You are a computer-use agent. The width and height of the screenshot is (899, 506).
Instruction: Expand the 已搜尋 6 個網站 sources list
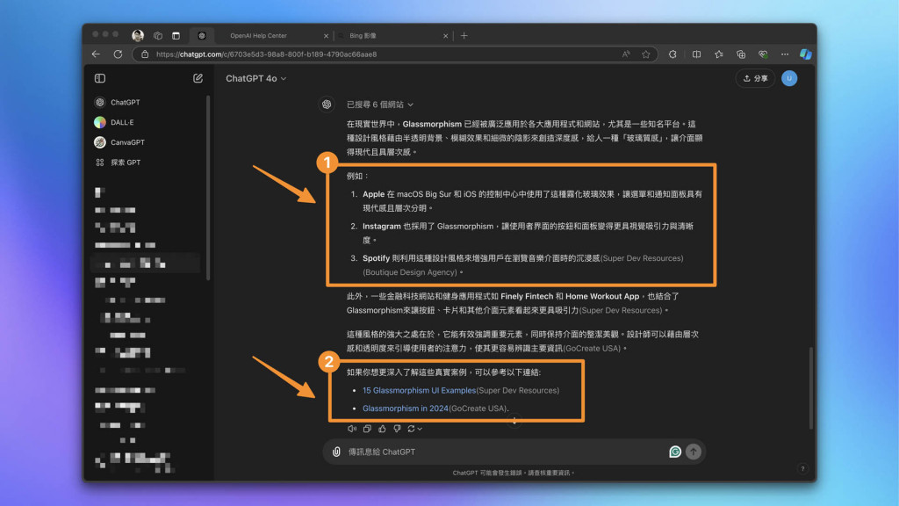379,105
